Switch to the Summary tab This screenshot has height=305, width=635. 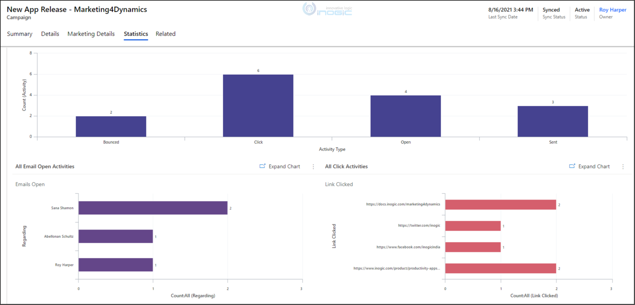19,34
